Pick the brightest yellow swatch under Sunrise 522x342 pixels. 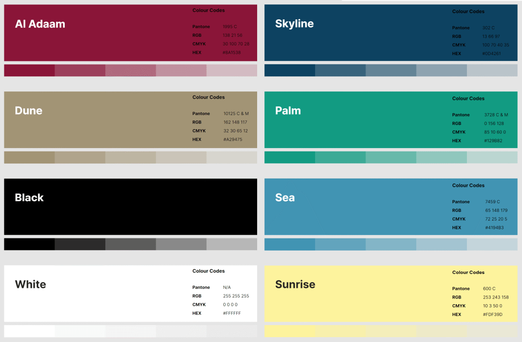(x=290, y=331)
